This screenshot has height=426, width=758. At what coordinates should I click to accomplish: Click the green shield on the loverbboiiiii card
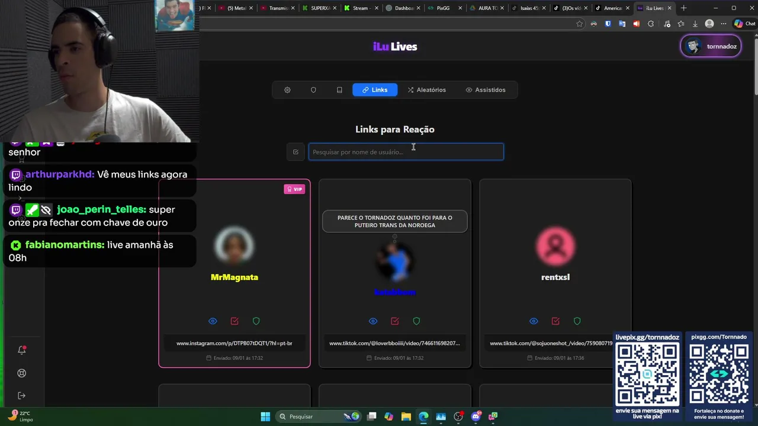coord(417,321)
